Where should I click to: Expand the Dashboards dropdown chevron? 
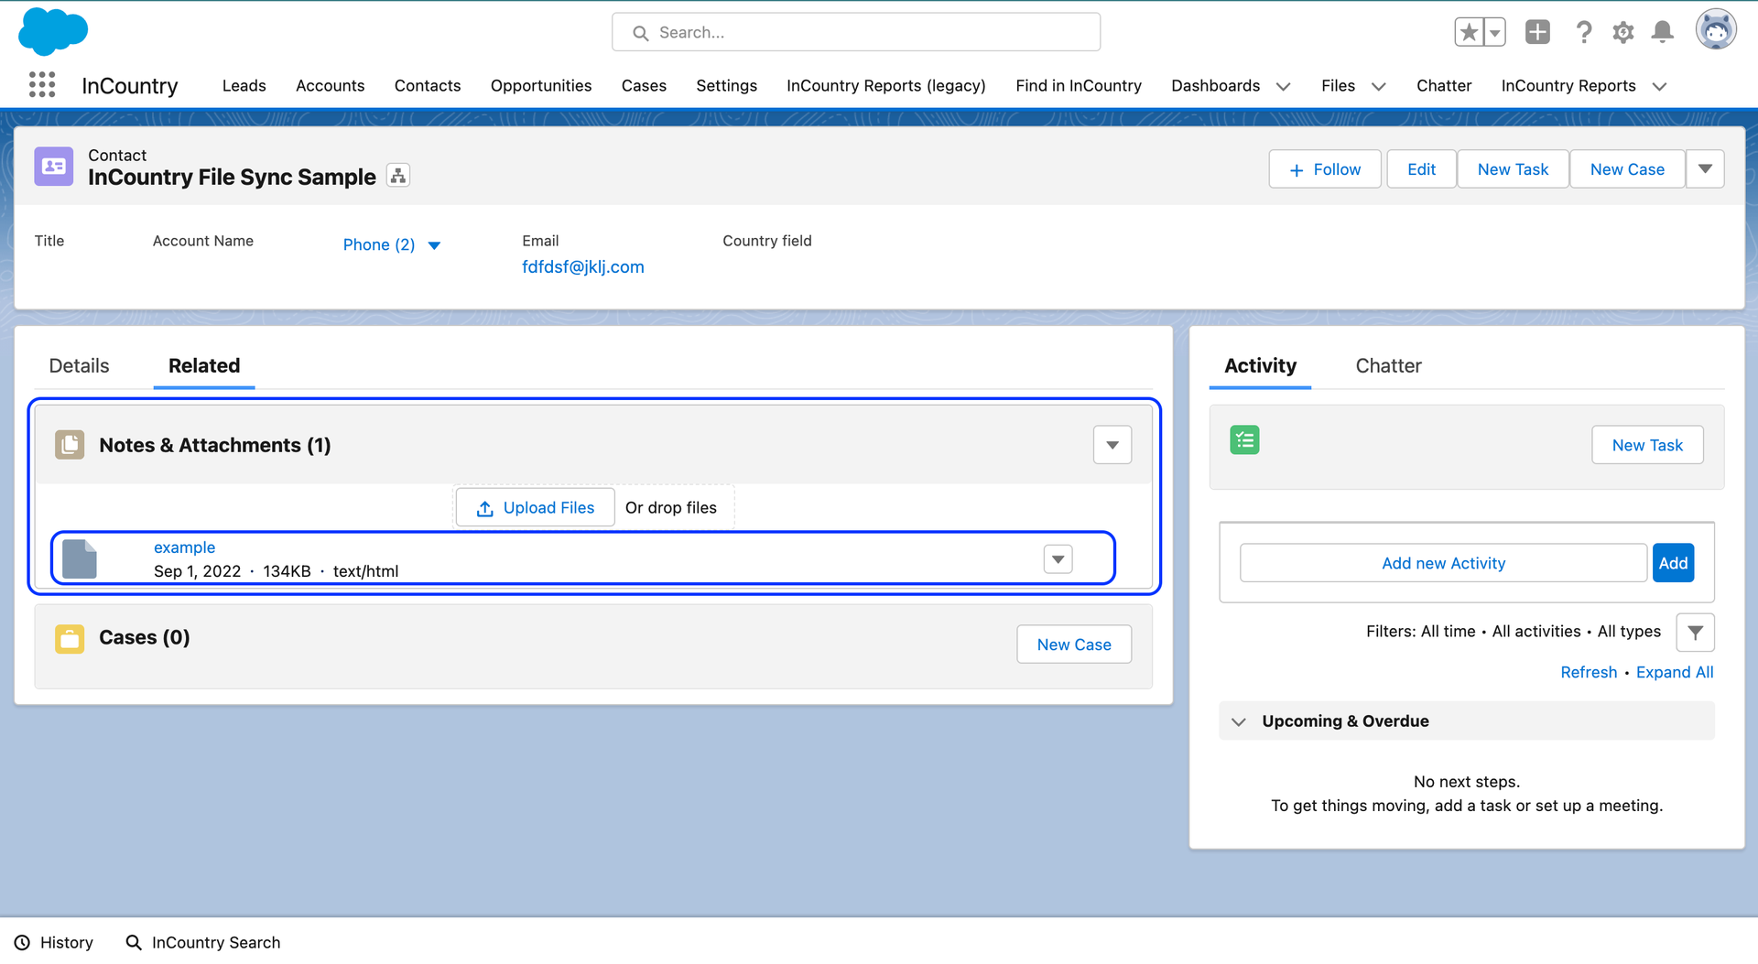(1284, 87)
